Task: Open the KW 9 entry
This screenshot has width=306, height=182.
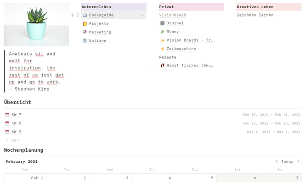Action: pyautogui.click(x=17, y=132)
